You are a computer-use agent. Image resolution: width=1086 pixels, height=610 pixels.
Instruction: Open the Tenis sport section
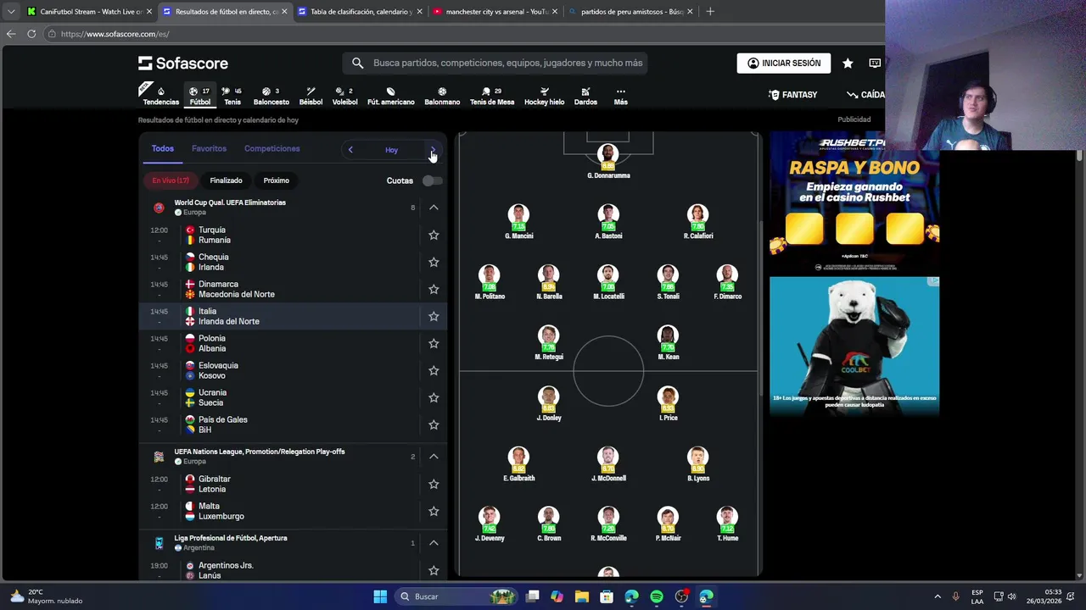tap(232, 96)
